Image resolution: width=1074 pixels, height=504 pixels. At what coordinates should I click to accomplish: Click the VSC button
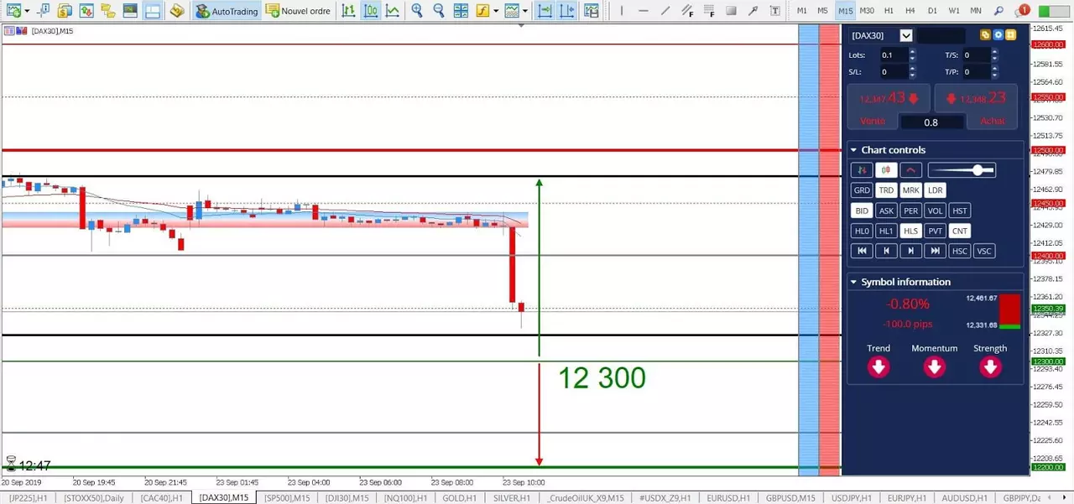coord(984,251)
